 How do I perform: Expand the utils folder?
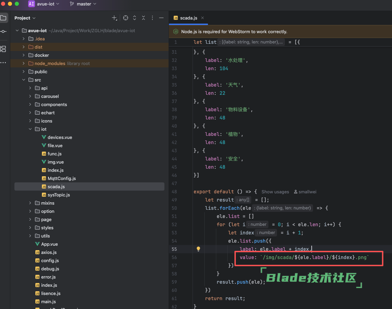pos(30,236)
